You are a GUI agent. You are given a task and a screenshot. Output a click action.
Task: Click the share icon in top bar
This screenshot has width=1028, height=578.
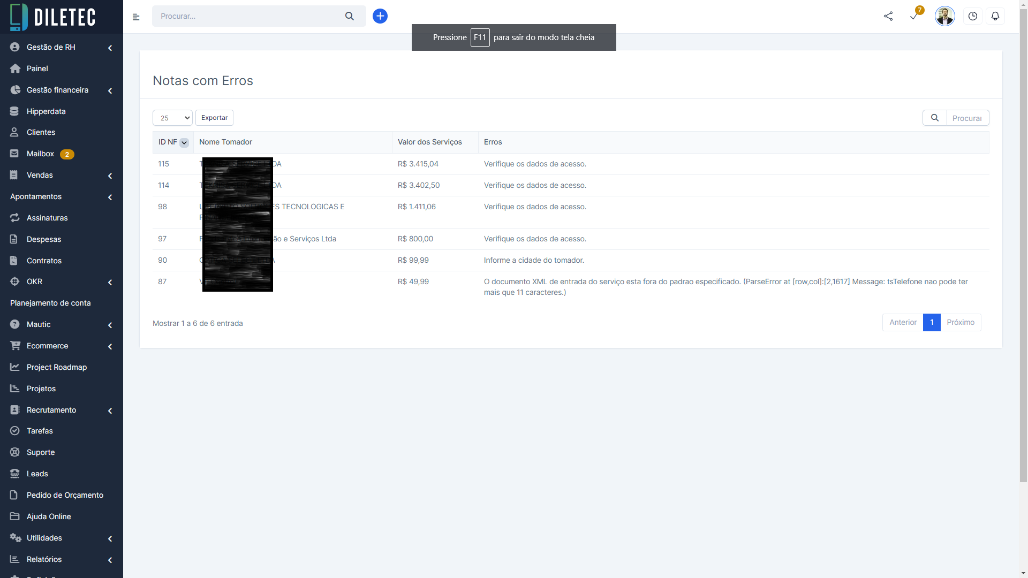(888, 16)
